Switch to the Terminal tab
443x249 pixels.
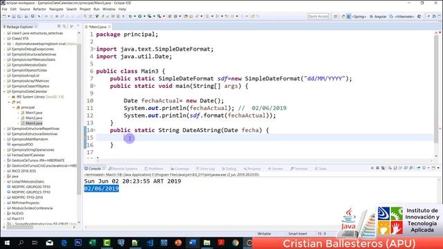(x=299, y=169)
